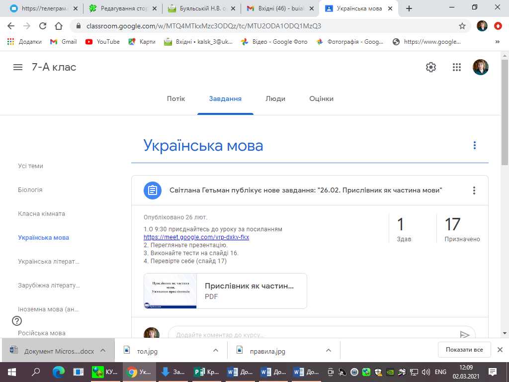
Task: Select Біологія in the topics sidebar
Action: [x=30, y=190]
